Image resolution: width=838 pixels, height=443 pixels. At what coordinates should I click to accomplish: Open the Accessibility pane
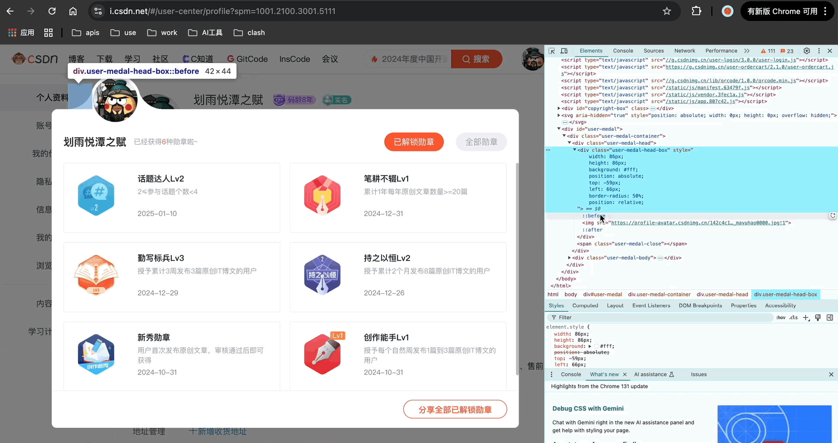point(780,306)
